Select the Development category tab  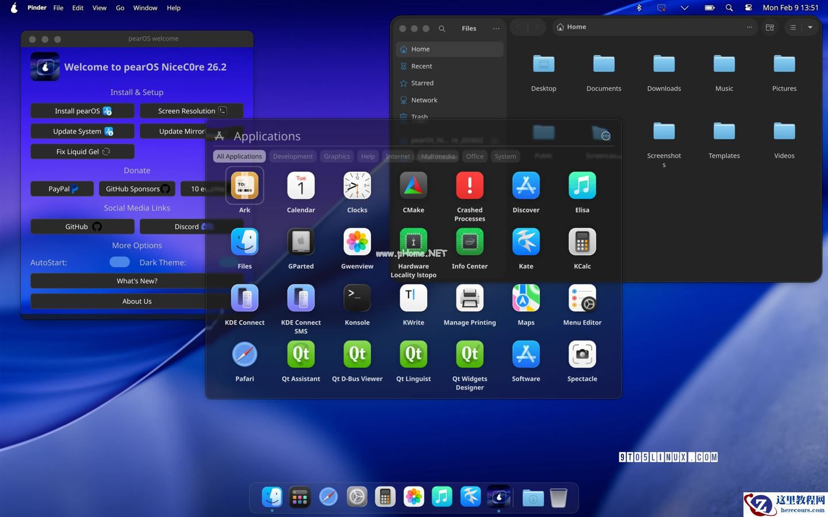coord(293,156)
